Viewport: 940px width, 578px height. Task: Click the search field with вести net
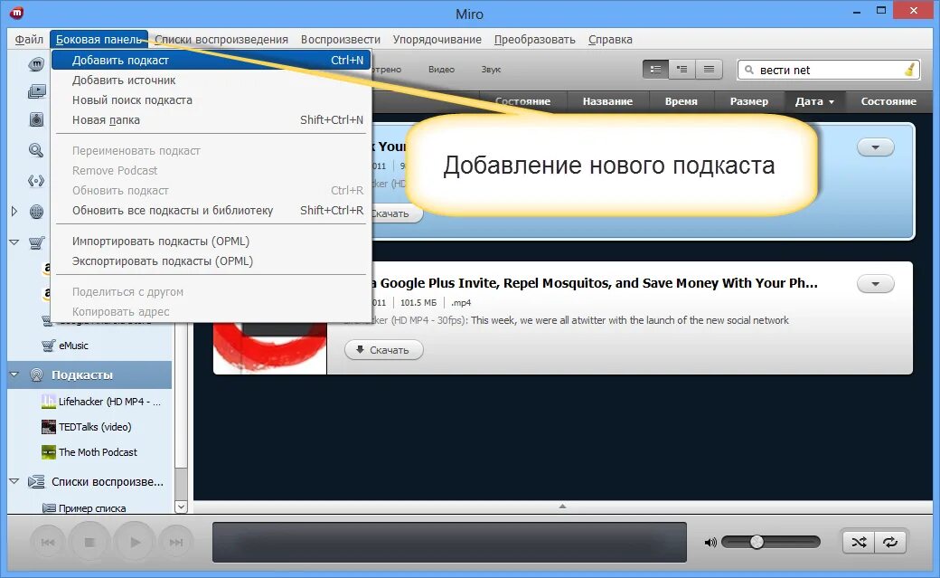click(x=829, y=70)
